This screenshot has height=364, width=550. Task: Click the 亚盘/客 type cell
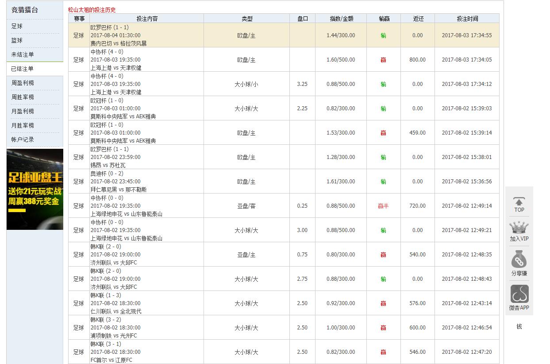[246, 206]
